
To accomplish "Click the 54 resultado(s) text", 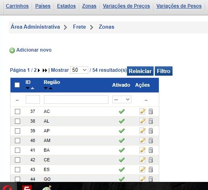I will (x=109, y=70).
